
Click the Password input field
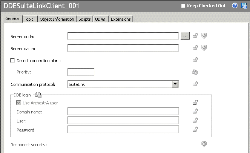tap(123, 129)
